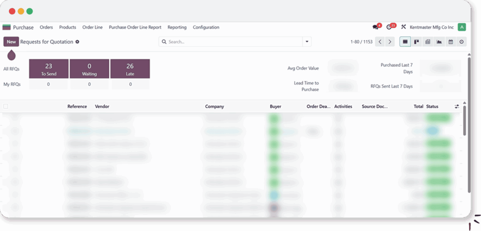Open the optional columns adjuster

pos(457,107)
